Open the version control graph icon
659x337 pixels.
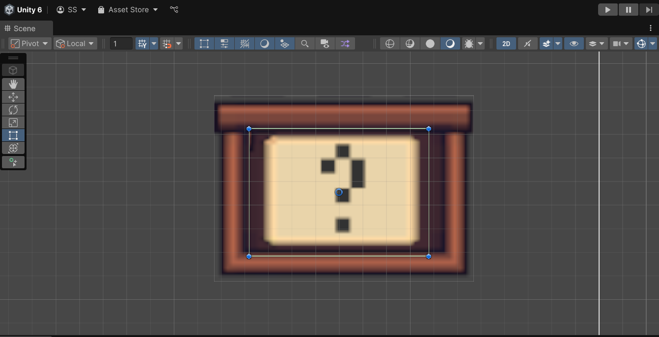[174, 9]
